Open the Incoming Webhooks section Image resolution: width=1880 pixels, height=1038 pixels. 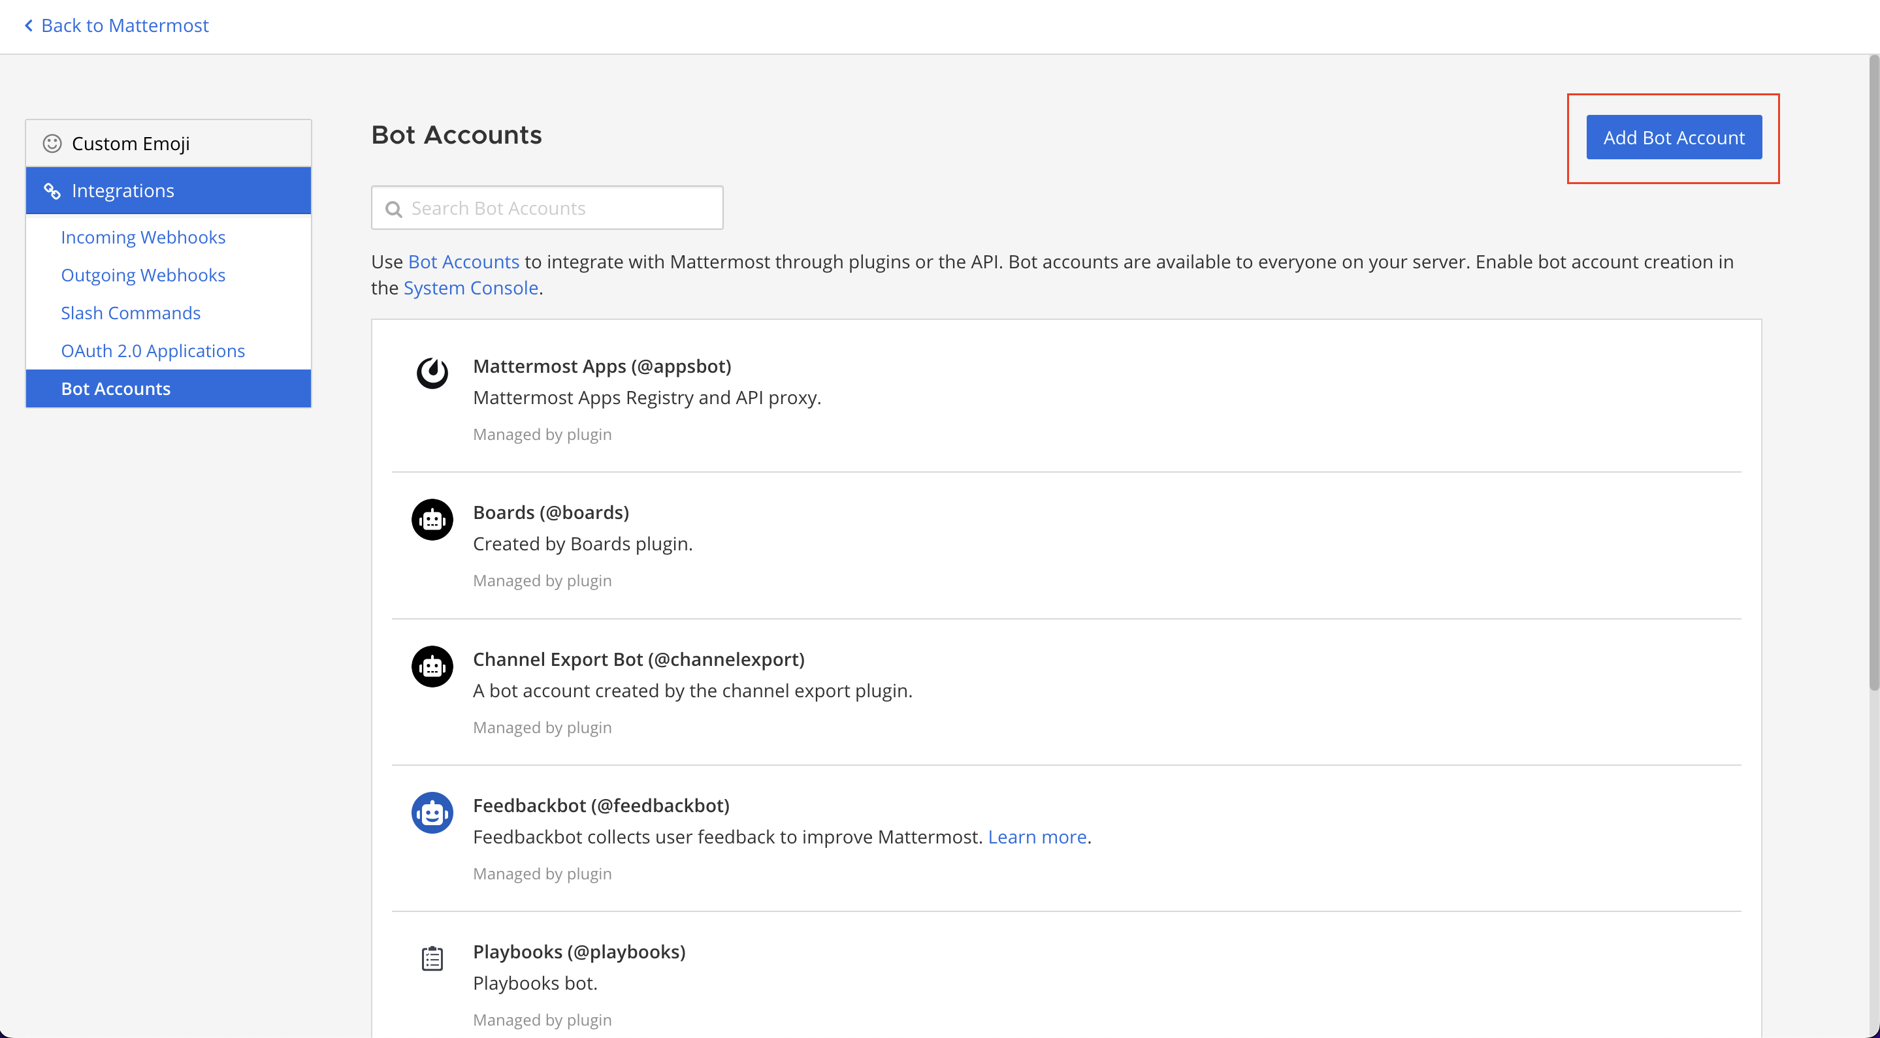tap(143, 237)
